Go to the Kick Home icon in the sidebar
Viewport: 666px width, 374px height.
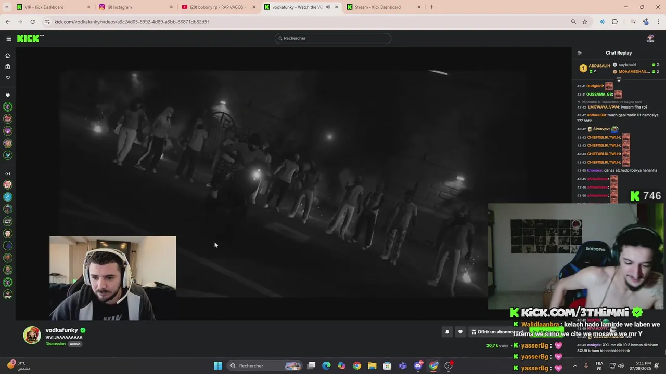[x=8, y=56]
